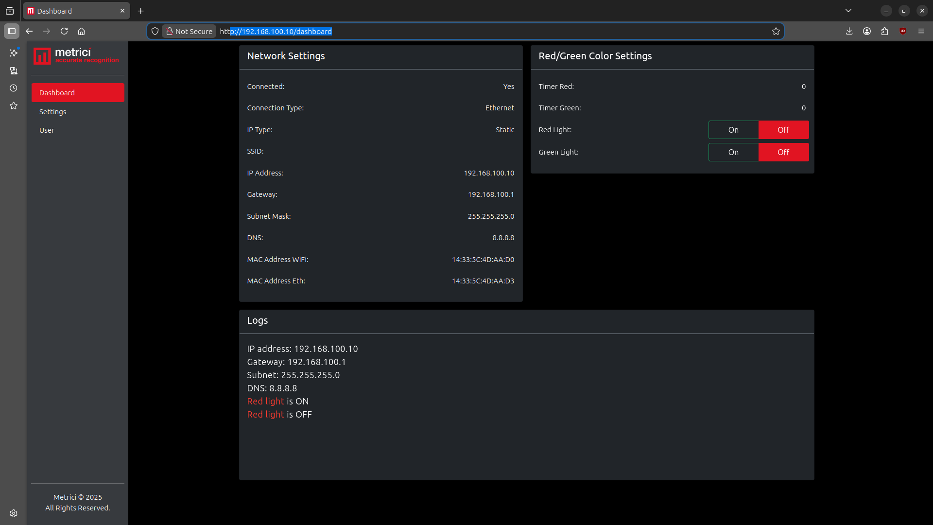Click log line DNS: 8.8.8.8
This screenshot has height=525, width=933.
click(272, 388)
